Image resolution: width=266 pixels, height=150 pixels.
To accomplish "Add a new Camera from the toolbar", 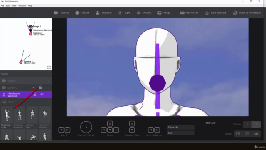I will click(61, 13).
